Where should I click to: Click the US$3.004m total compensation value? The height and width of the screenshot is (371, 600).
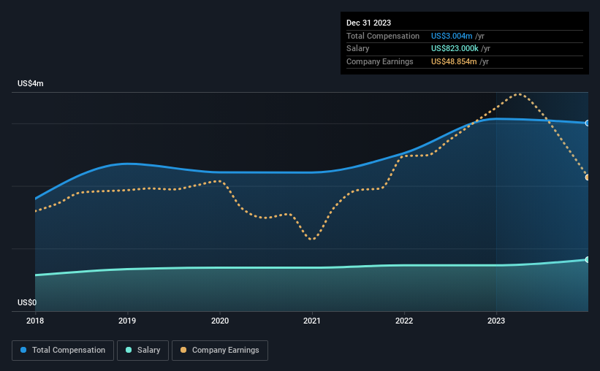pyautogui.click(x=452, y=36)
